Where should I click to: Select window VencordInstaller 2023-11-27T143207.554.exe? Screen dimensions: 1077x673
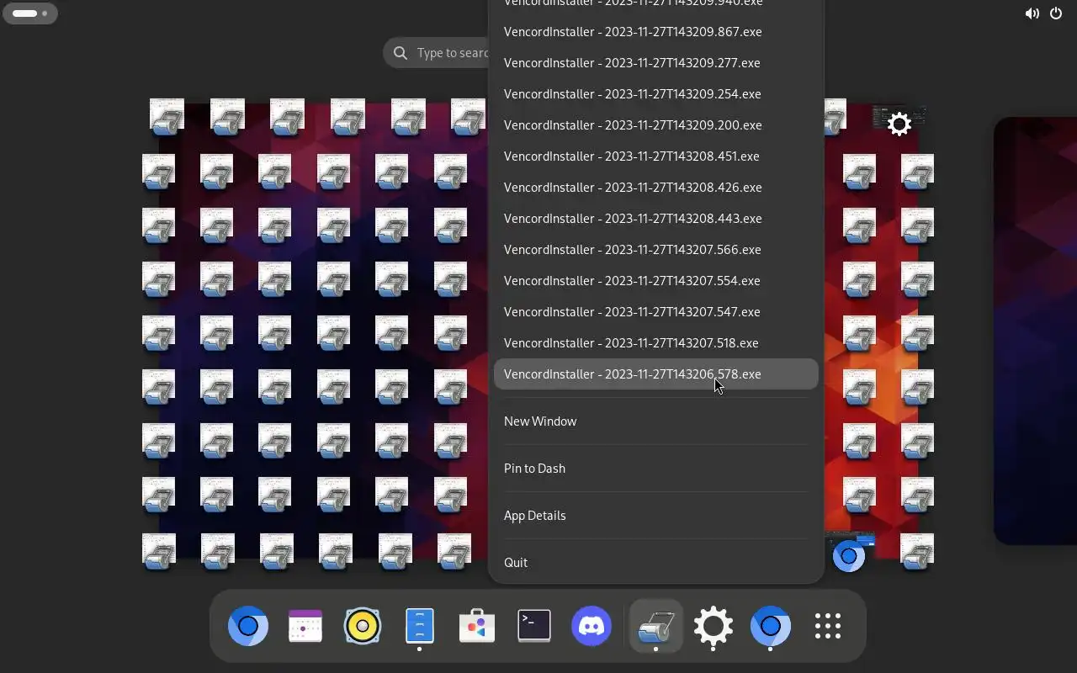655,281
